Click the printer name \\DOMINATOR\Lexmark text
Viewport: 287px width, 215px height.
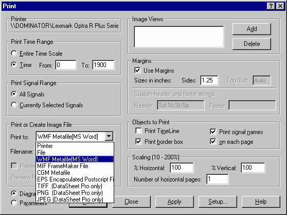[64, 26]
